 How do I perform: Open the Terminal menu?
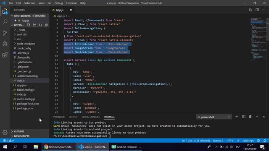pos(71,3)
